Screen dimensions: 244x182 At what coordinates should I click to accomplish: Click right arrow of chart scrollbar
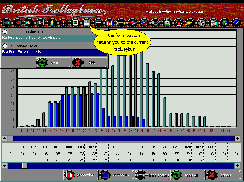(241, 138)
